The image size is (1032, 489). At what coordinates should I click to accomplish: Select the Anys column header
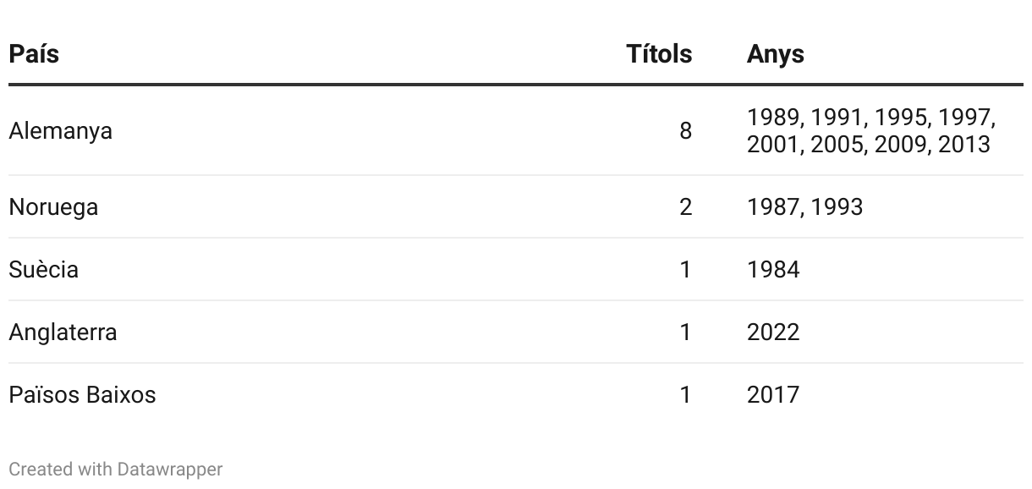[775, 54]
